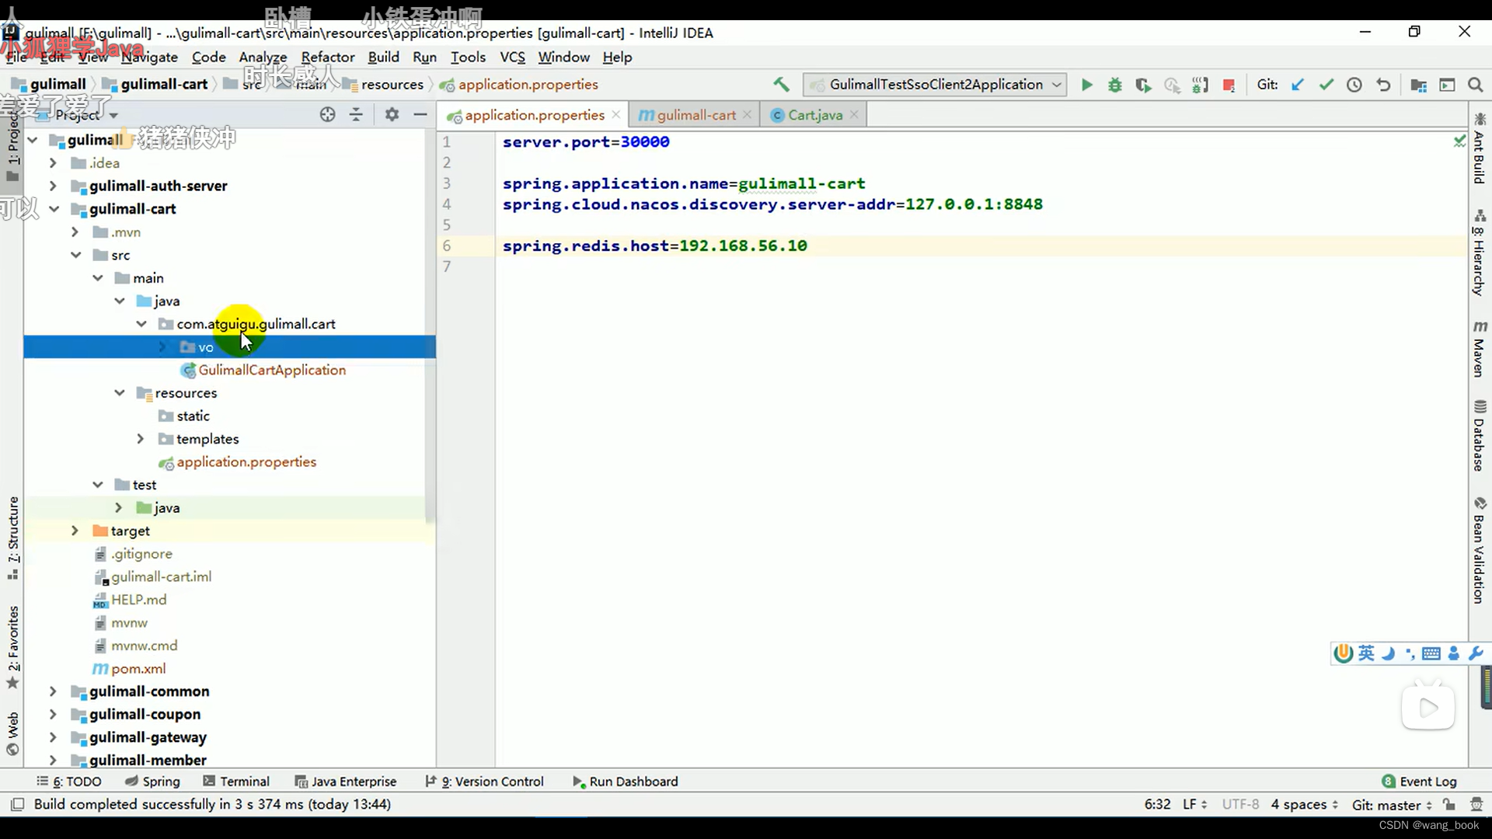Open the TODO tool window
The image size is (1492, 839).
tap(69, 782)
